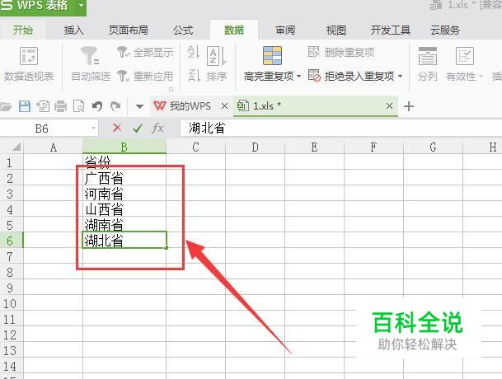Image resolution: width=502 pixels, height=379 pixels.
Task: Select row 13 header
Action: point(11,351)
